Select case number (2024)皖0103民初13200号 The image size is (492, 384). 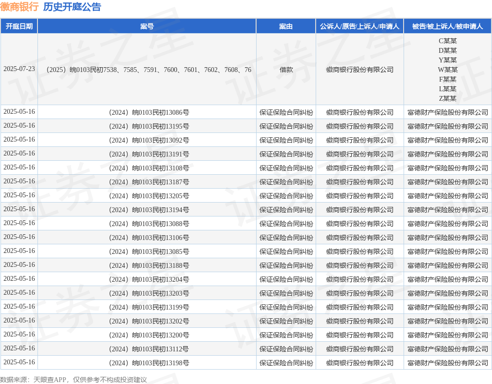pyautogui.click(x=149, y=335)
